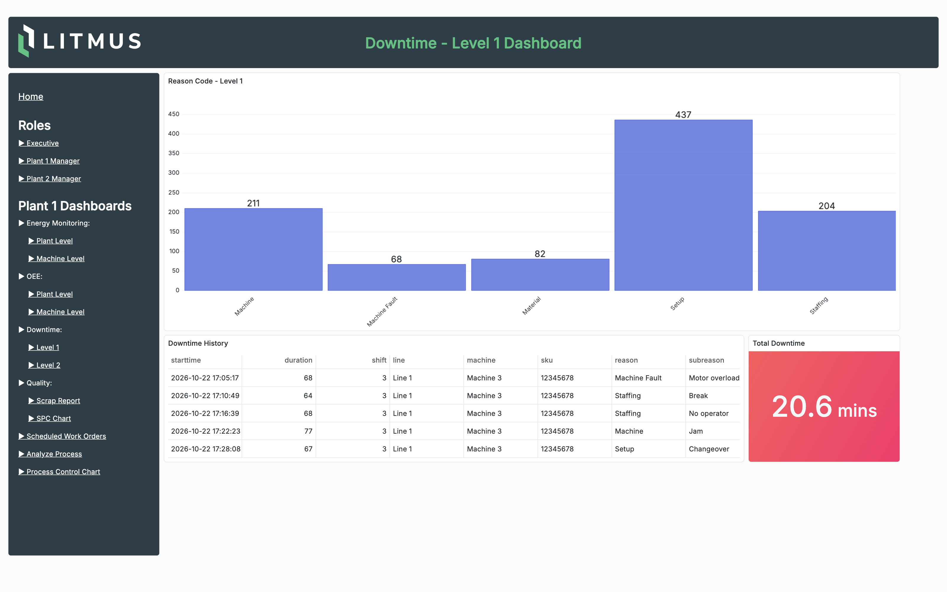Open the Home link
Image resolution: width=947 pixels, height=592 pixels.
pyautogui.click(x=30, y=97)
